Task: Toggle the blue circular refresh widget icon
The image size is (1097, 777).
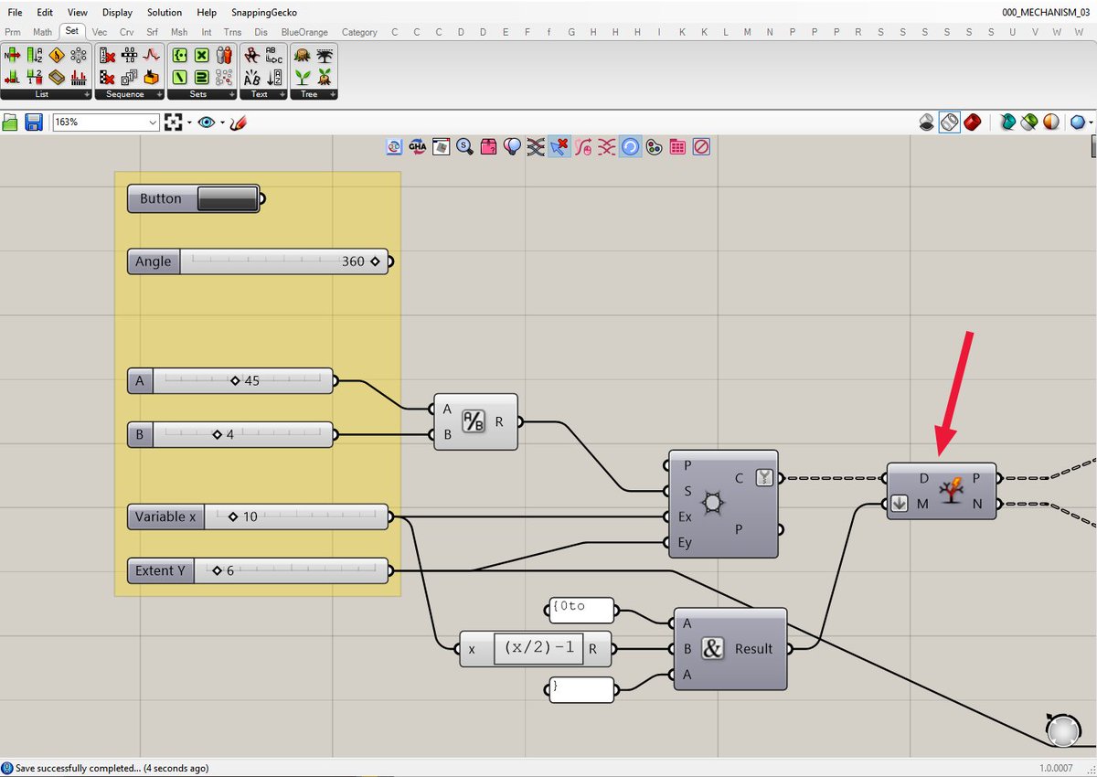Action: coord(631,146)
